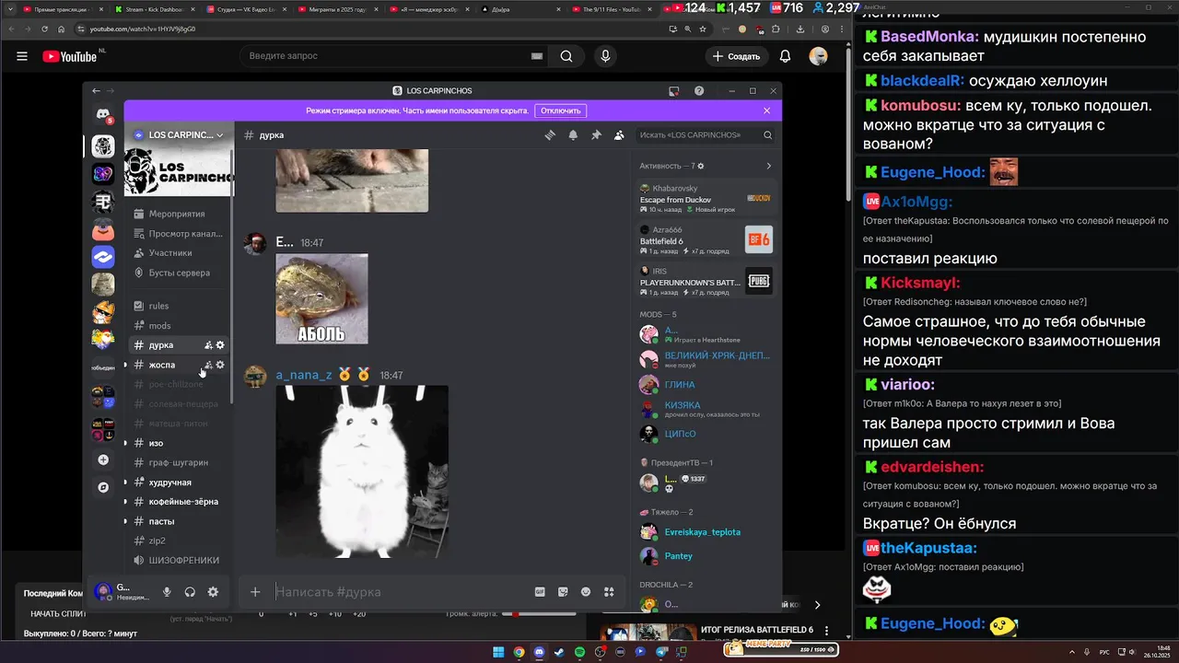Bookmark page with star icon in address bar
Image resolution: width=1179 pixels, height=663 pixels.
[x=703, y=29]
